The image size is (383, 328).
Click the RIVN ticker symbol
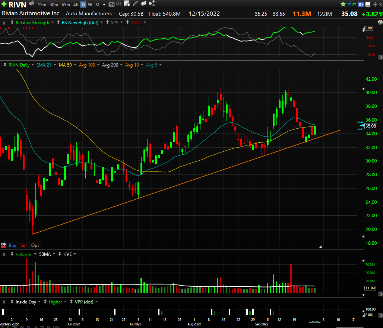pyautogui.click(x=18, y=4)
